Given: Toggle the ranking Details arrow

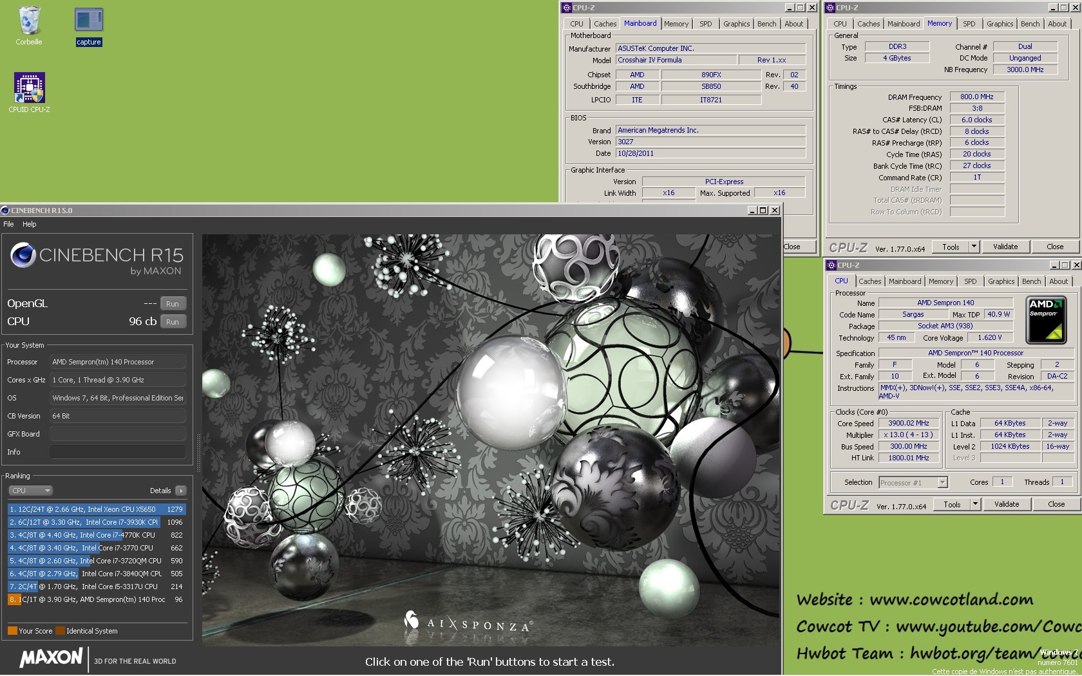Looking at the screenshot, I should (x=181, y=491).
